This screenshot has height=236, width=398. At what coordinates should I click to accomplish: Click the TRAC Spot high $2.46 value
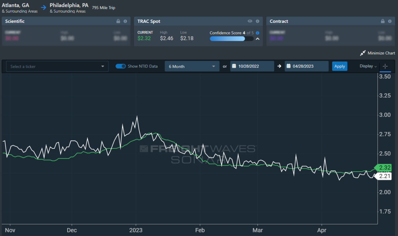point(166,38)
